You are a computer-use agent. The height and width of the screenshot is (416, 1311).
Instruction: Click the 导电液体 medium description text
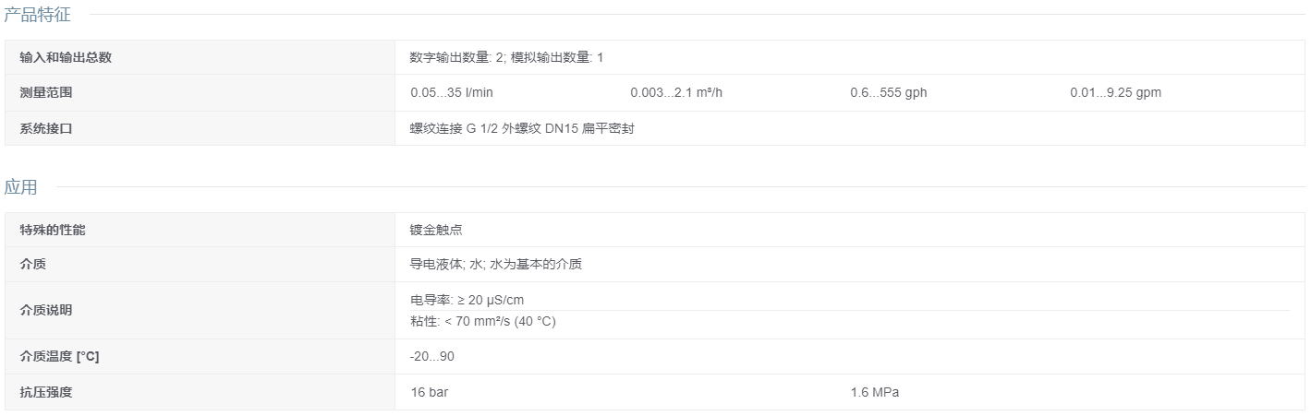[496, 264]
